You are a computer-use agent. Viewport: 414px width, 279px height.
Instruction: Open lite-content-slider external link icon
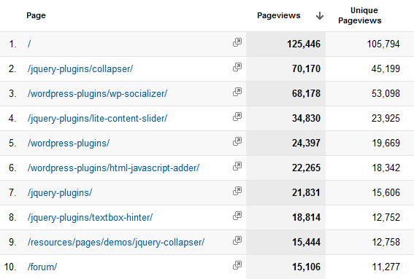tap(237, 117)
